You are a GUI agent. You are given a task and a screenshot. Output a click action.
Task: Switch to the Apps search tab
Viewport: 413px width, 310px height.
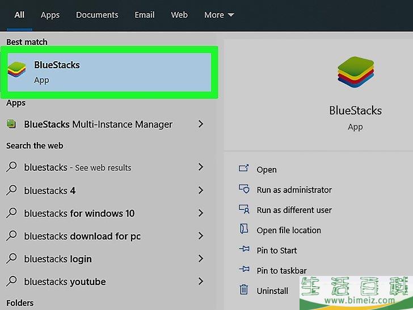(50, 15)
